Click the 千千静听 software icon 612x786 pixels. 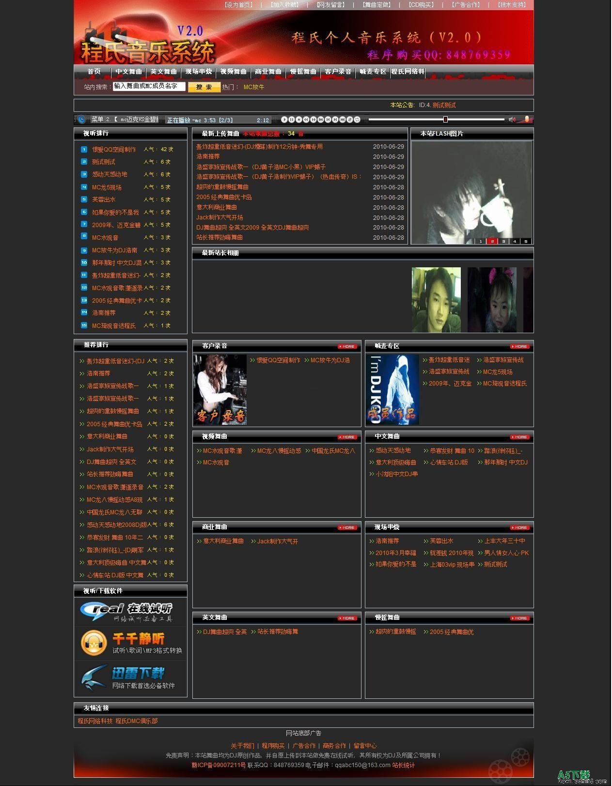point(130,643)
